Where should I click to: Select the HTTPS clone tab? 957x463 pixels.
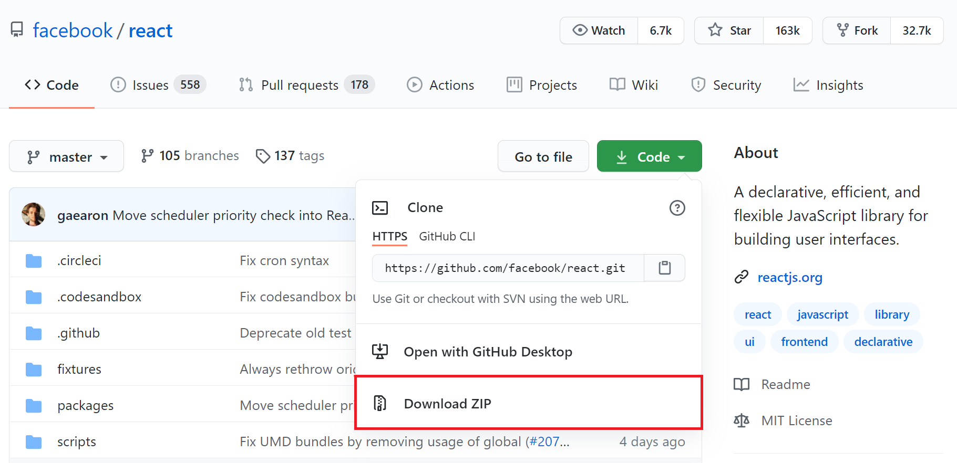pos(390,237)
